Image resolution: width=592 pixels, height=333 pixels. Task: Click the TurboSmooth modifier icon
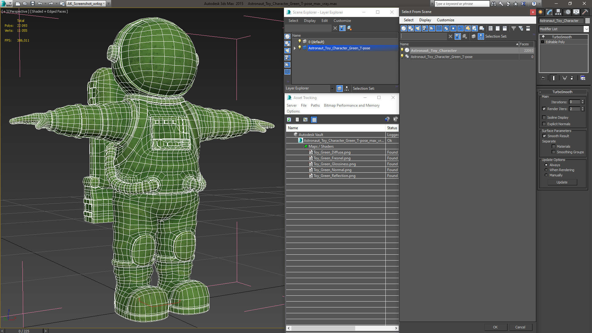[544, 37]
